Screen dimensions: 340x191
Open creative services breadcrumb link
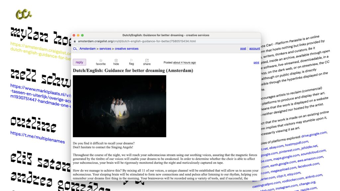pyautogui.click(x=127, y=49)
